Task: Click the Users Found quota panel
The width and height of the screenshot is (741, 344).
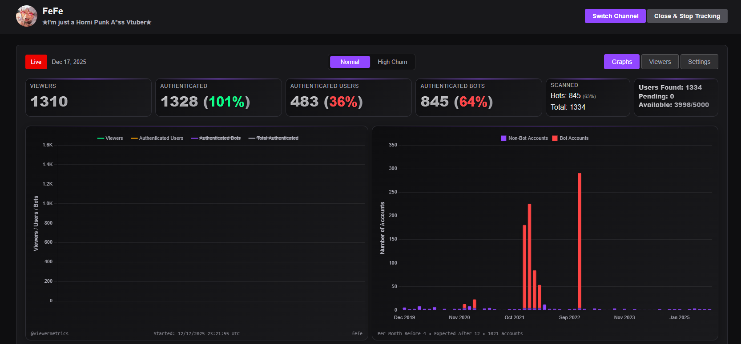Action: (x=676, y=98)
